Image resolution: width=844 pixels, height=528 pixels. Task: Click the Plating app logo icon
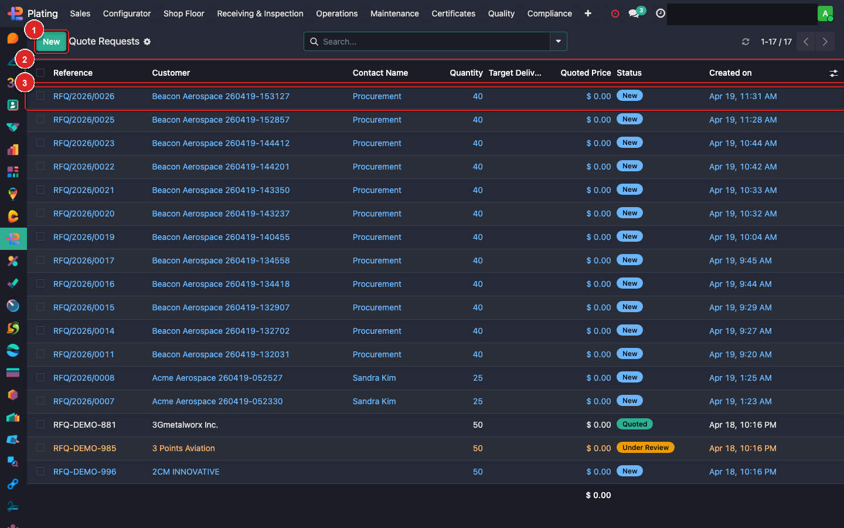[15, 13]
